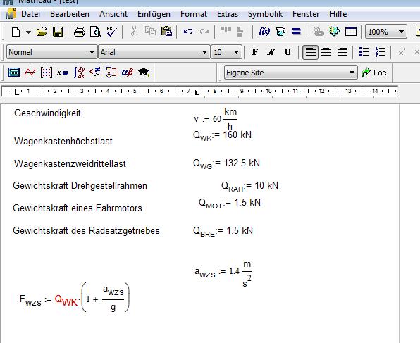Open the Calculator math palette
This screenshot has width=420, height=343.
point(14,73)
